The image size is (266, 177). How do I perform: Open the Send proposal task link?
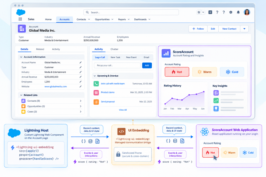108,102
